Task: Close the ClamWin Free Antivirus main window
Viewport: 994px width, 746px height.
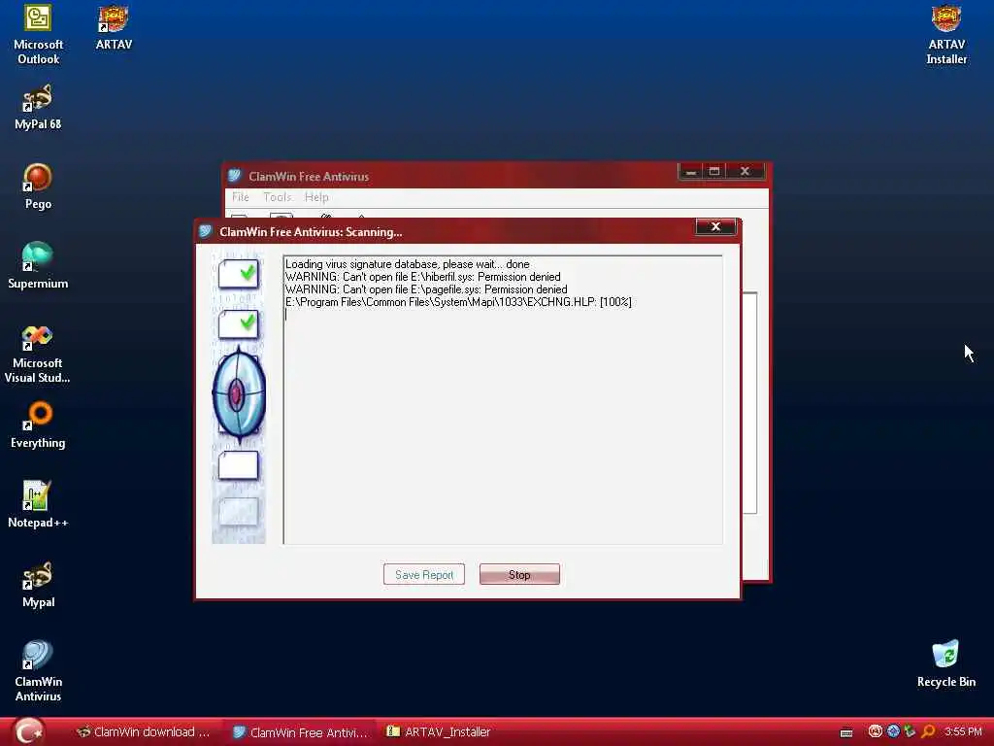Action: pos(745,171)
